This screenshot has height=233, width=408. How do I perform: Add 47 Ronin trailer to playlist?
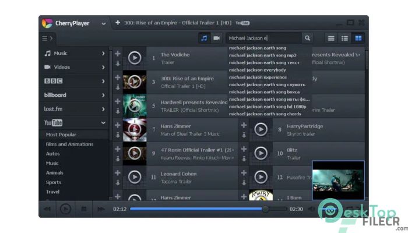[118, 149]
